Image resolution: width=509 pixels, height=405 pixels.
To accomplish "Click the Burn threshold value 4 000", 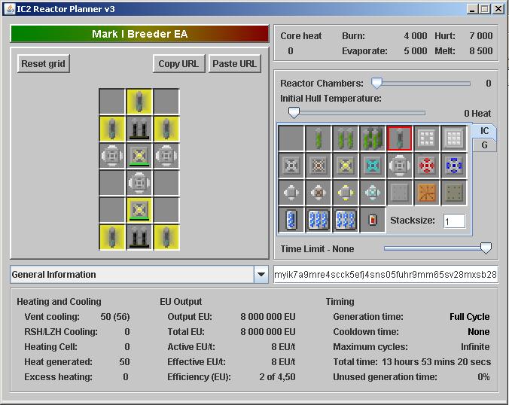I will [416, 35].
